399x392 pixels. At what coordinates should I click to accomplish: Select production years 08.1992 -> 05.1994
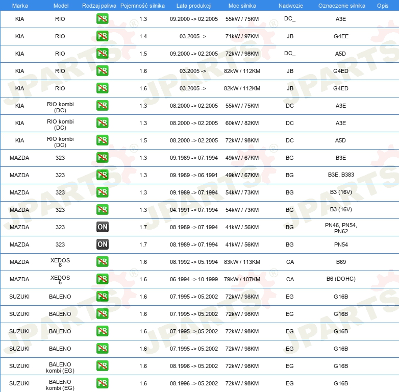pos(194,262)
